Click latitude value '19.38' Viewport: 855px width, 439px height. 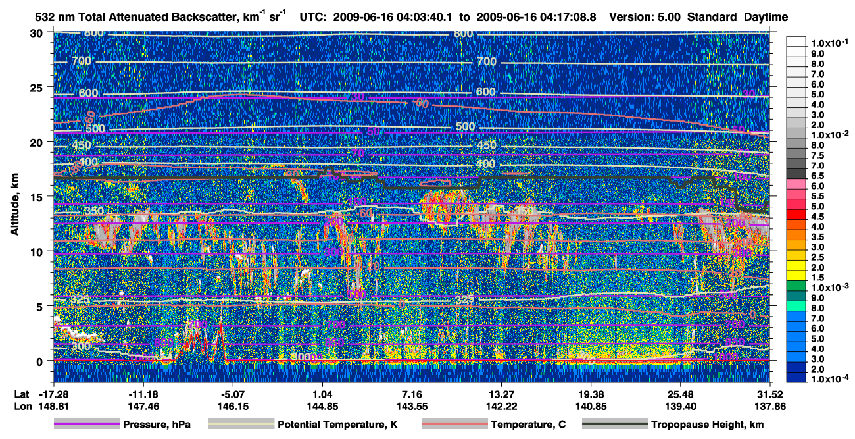[x=591, y=395]
